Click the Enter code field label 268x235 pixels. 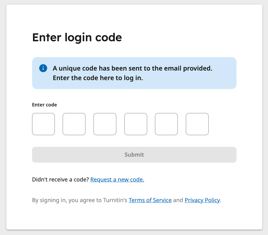(44, 105)
